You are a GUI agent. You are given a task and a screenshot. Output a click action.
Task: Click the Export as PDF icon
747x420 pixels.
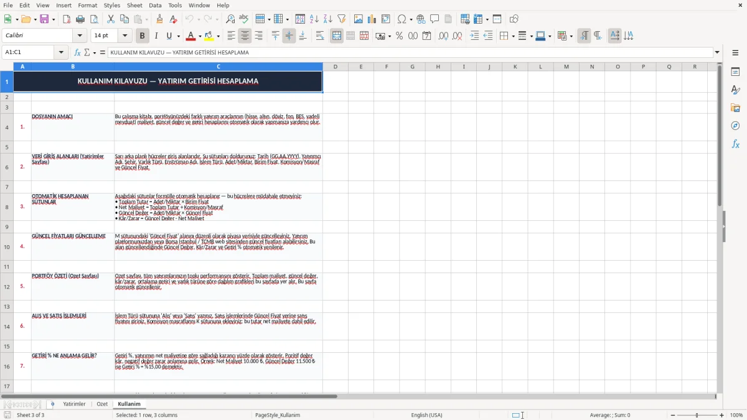[x=67, y=19]
